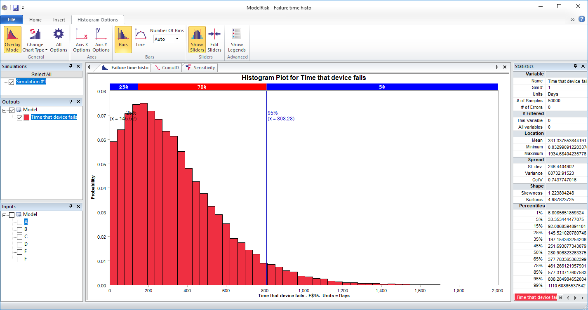
Task: Uncheck the Simulation #1 checkbox
Action: (11, 82)
